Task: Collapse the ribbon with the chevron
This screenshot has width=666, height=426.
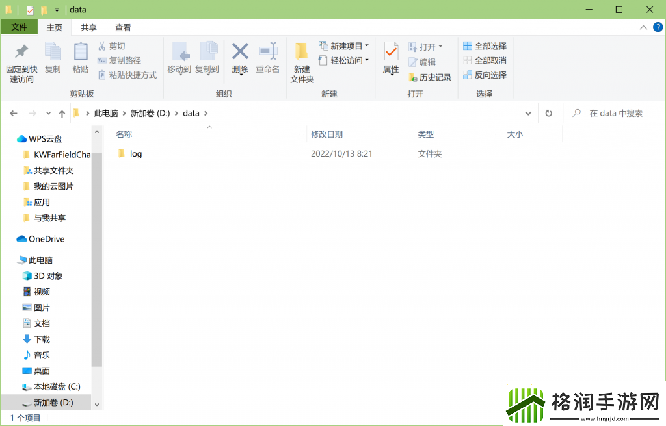Action: click(643, 27)
